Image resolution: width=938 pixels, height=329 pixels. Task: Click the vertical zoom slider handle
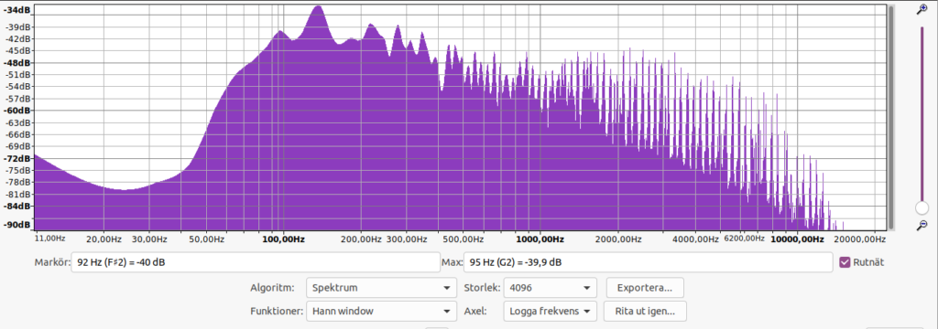tap(922, 207)
